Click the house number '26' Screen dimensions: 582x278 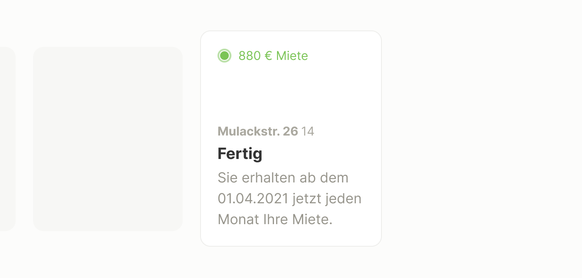291,131
